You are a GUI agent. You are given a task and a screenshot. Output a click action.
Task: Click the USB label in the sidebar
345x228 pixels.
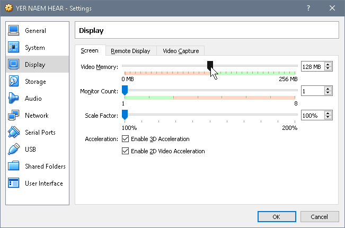[x=30, y=149]
